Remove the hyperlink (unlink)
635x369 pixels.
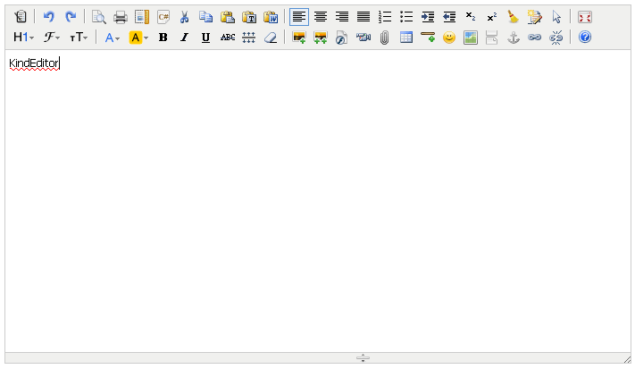tap(556, 38)
